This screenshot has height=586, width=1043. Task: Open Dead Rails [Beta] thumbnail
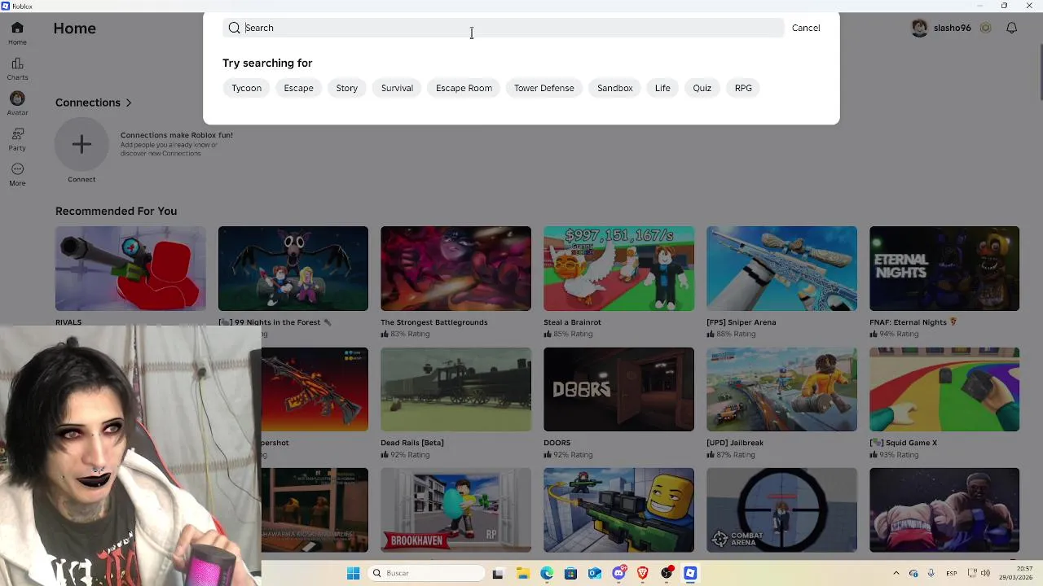(x=455, y=389)
